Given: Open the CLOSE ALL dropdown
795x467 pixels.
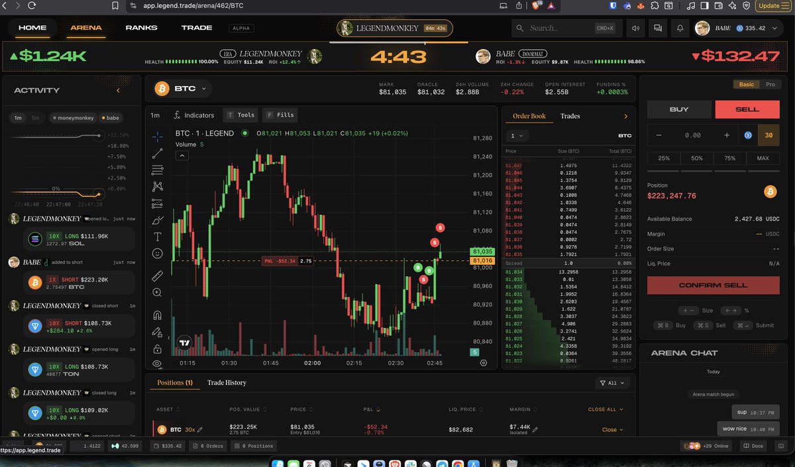Looking at the screenshot, I should [606, 409].
